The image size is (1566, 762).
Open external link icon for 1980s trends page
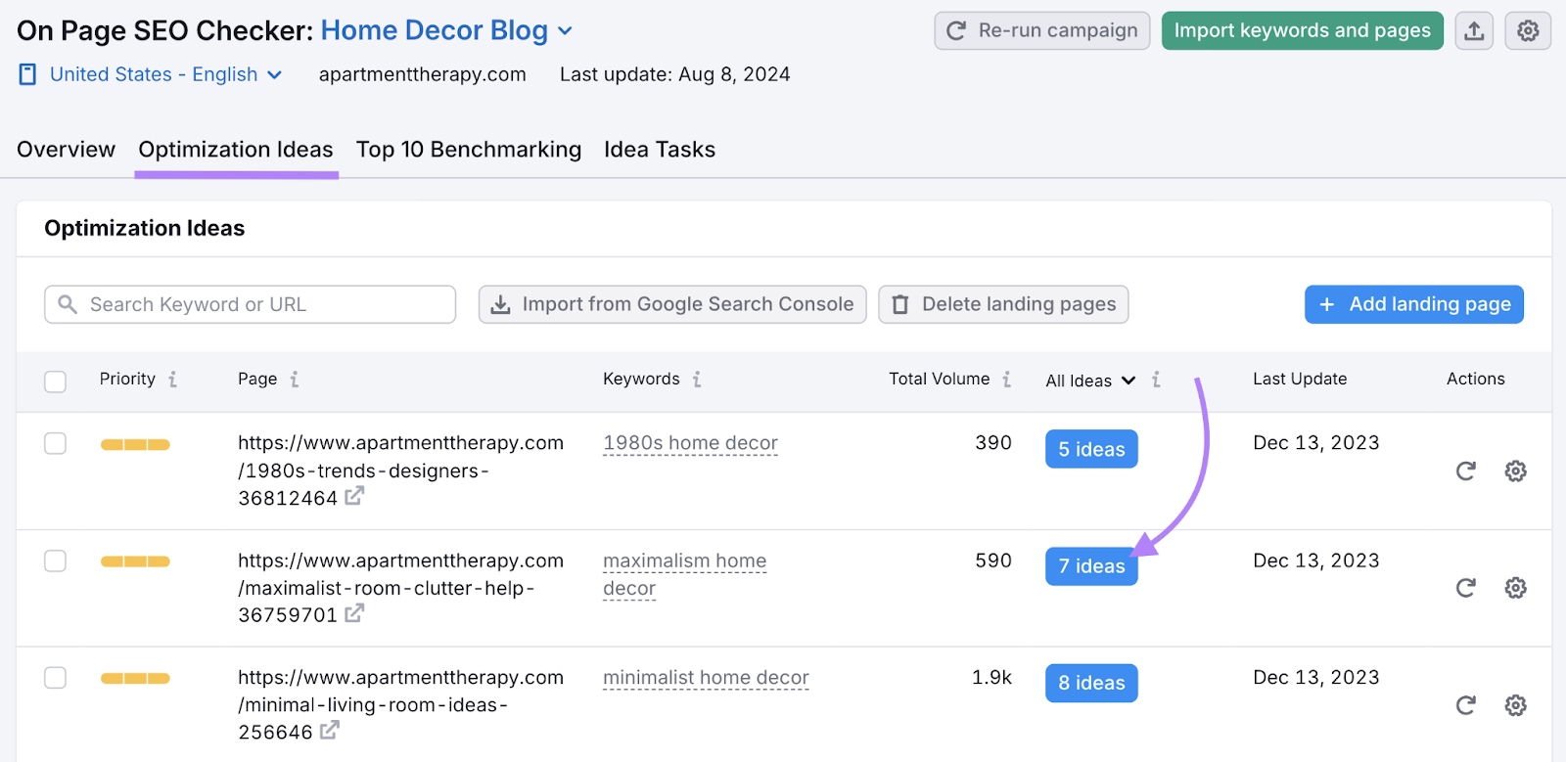[353, 497]
